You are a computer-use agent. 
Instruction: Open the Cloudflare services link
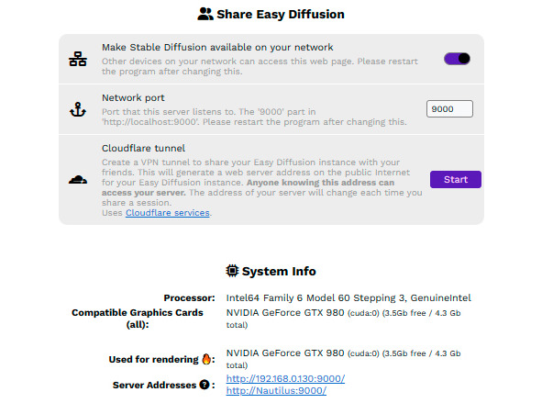coord(168,213)
